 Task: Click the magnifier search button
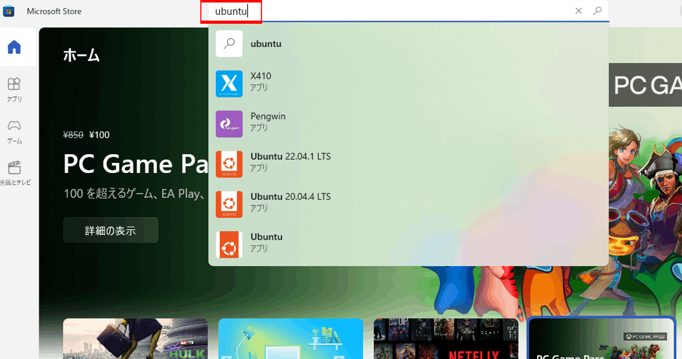[598, 11]
